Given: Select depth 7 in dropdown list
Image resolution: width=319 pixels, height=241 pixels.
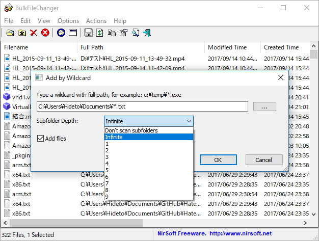Looking at the screenshot, I should click(149, 183).
